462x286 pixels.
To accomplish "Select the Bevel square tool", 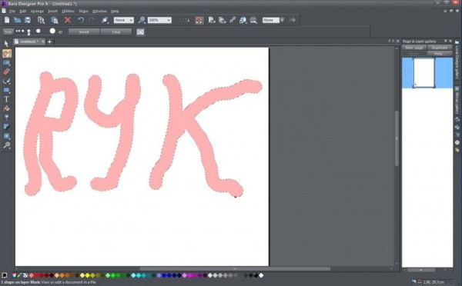I will pos(6,136).
